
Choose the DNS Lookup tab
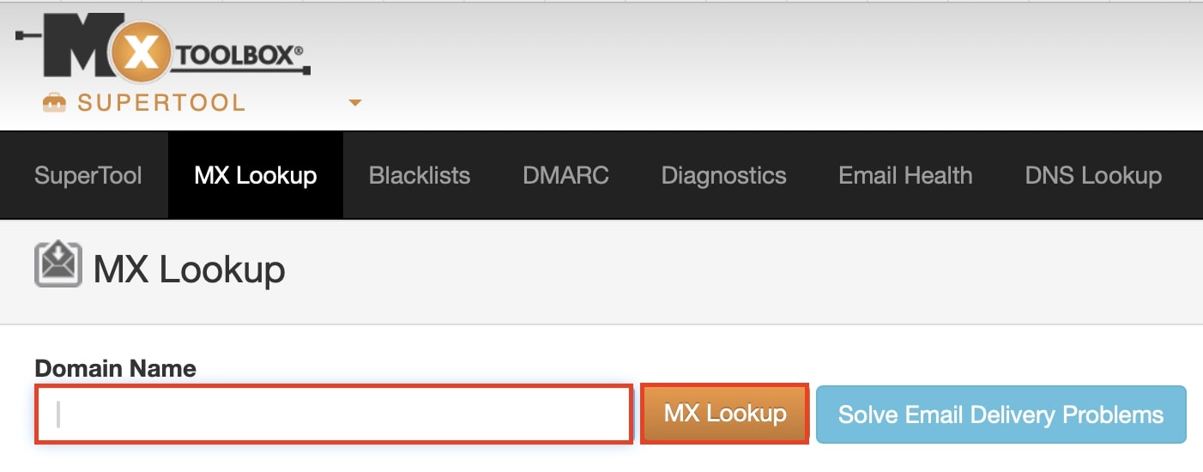1092,176
